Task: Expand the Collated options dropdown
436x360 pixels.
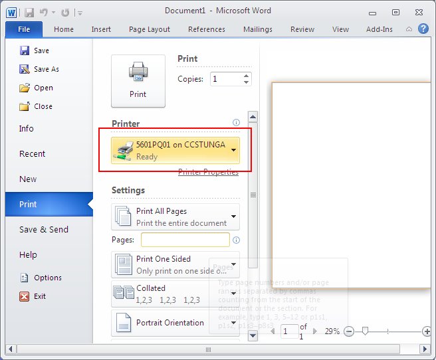Action: 233,294
